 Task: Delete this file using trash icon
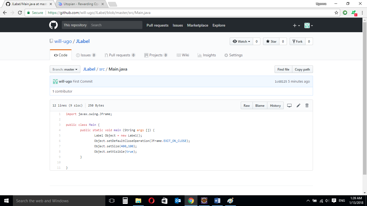307,106
